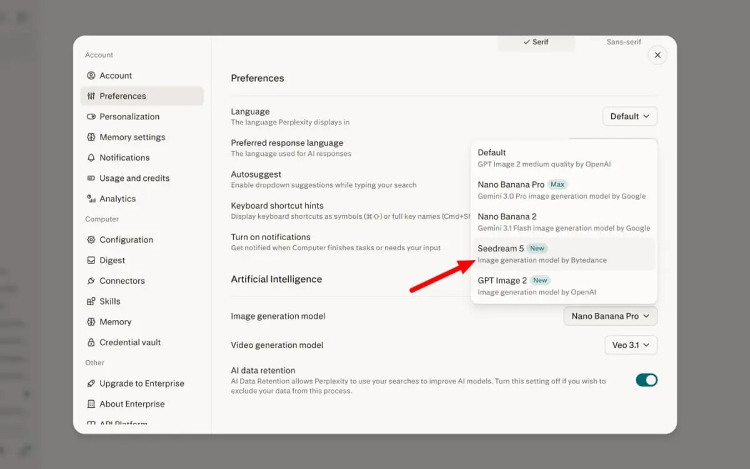The width and height of the screenshot is (750, 469).
Task: Click the Credential vault lock icon
Action: [x=91, y=343]
